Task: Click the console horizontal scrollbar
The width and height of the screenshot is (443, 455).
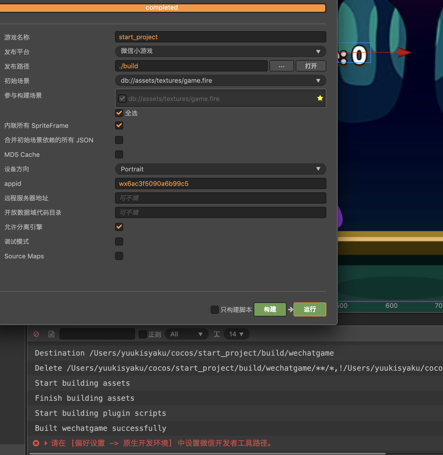Action: tap(207, 454)
